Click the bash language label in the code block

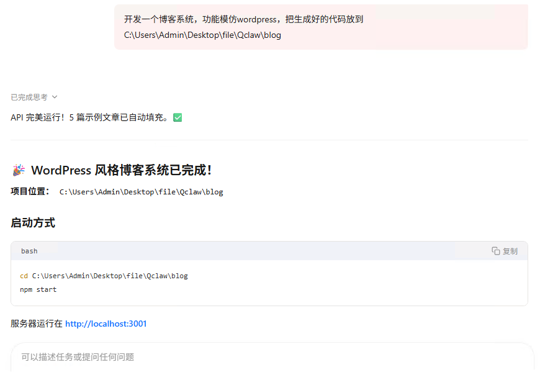point(29,251)
